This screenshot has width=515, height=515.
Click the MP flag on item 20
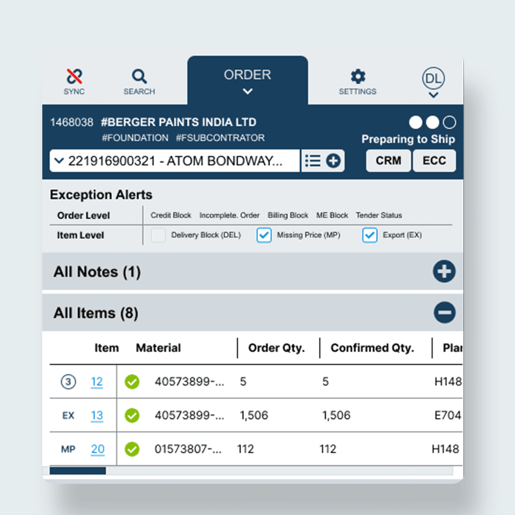[x=68, y=449]
